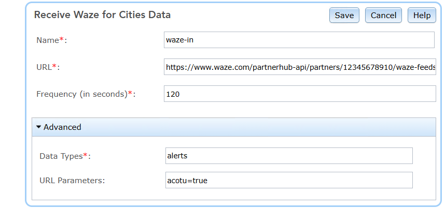This screenshot has height=208, width=445.
Task: Click the required asterisk beside Data Types
Action: coord(85,155)
